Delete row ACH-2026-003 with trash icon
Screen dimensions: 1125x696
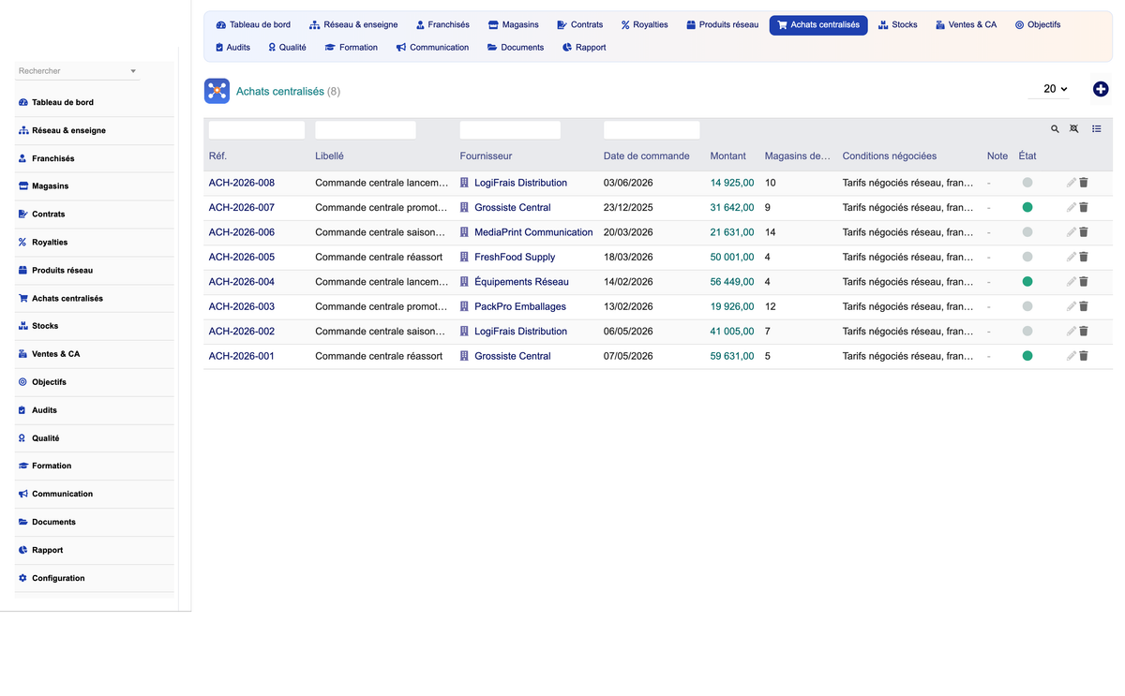click(1084, 306)
